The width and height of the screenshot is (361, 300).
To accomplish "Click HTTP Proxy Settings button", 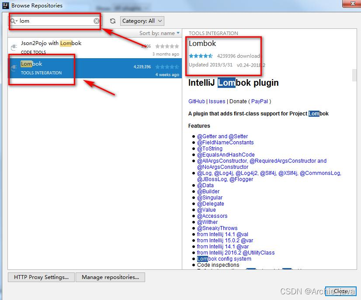I will pos(41,277).
